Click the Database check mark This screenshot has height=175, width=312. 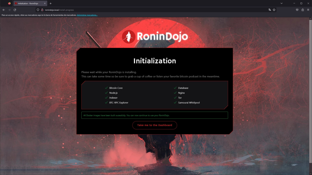point(175,88)
